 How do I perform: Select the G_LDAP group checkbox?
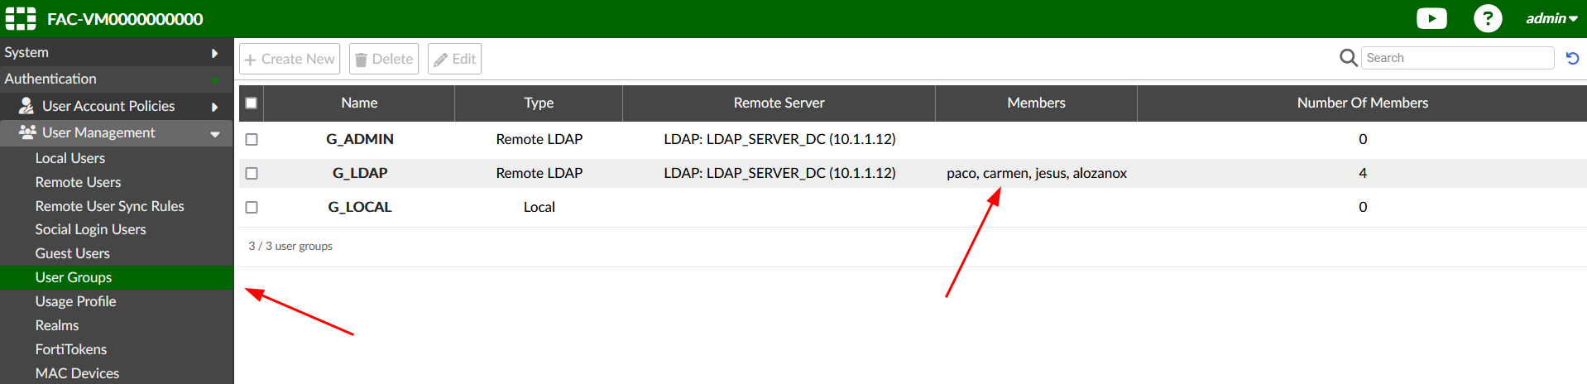[x=252, y=173]
